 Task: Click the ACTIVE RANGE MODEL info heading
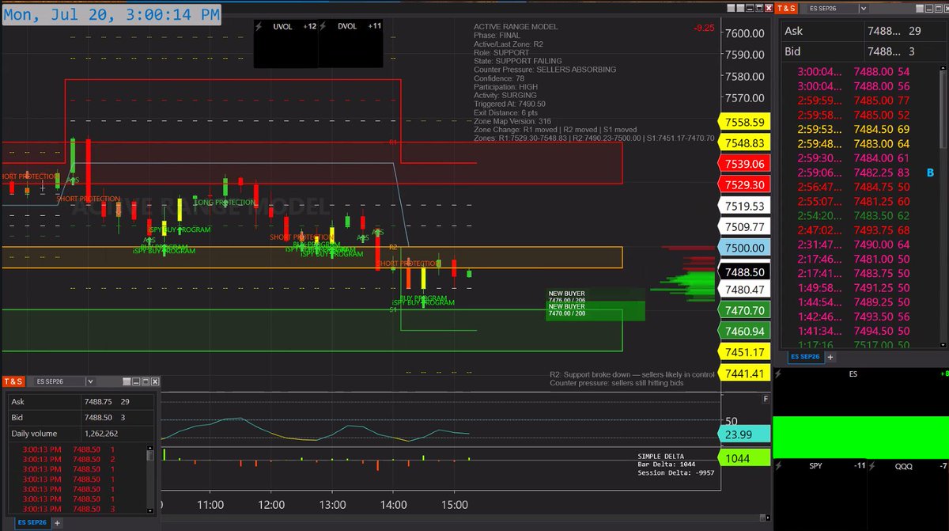click(516, 27)
